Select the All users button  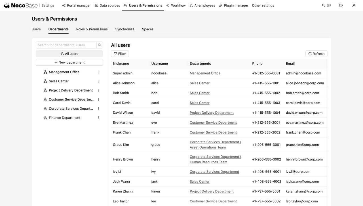pyautogui.click(x=69, y=54)
